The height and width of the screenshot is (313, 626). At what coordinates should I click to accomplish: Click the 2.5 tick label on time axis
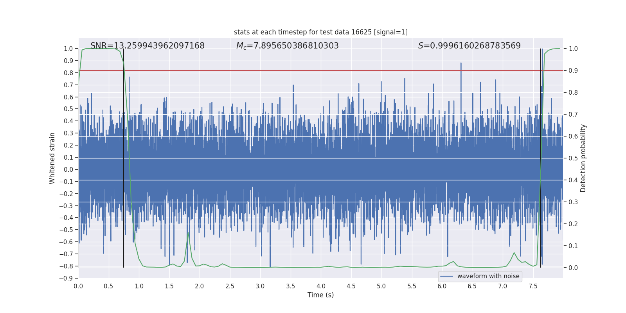(x=230, y=286)
